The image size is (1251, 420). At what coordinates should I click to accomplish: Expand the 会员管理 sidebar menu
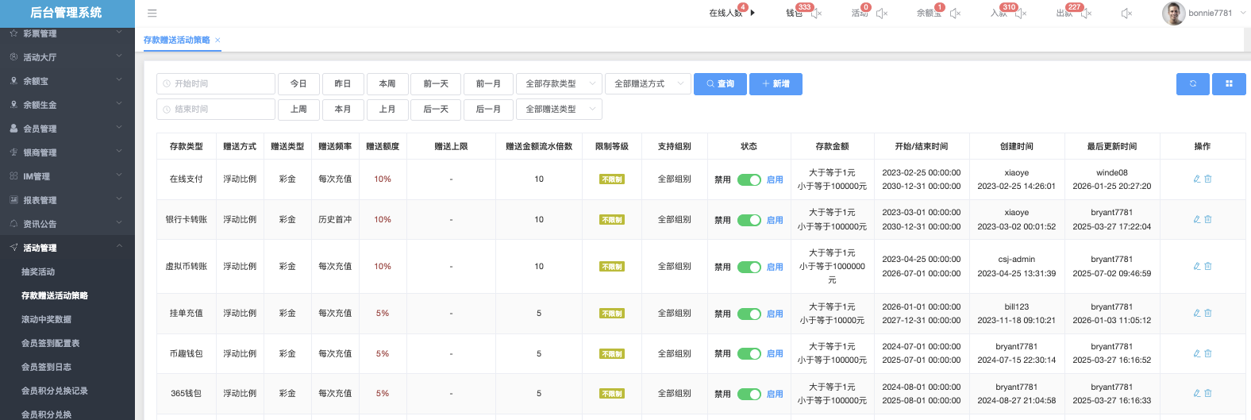[x=67, y=129]
